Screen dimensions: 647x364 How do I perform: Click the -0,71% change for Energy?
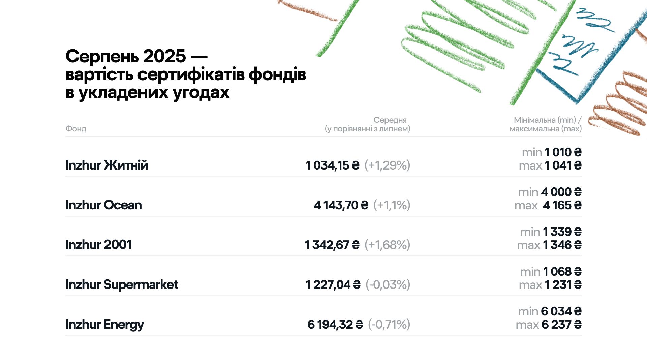pyautogui.click(x=389, y=325)
